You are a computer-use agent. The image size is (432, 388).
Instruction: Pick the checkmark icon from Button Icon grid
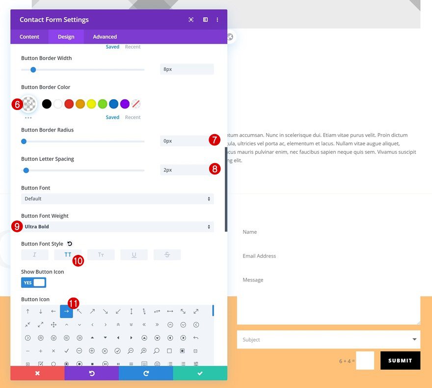pyautogui.click(x=66, y=351)
